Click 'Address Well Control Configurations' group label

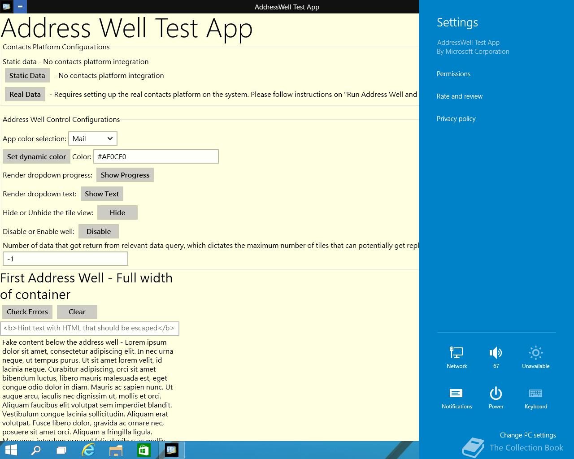[61, 120]
